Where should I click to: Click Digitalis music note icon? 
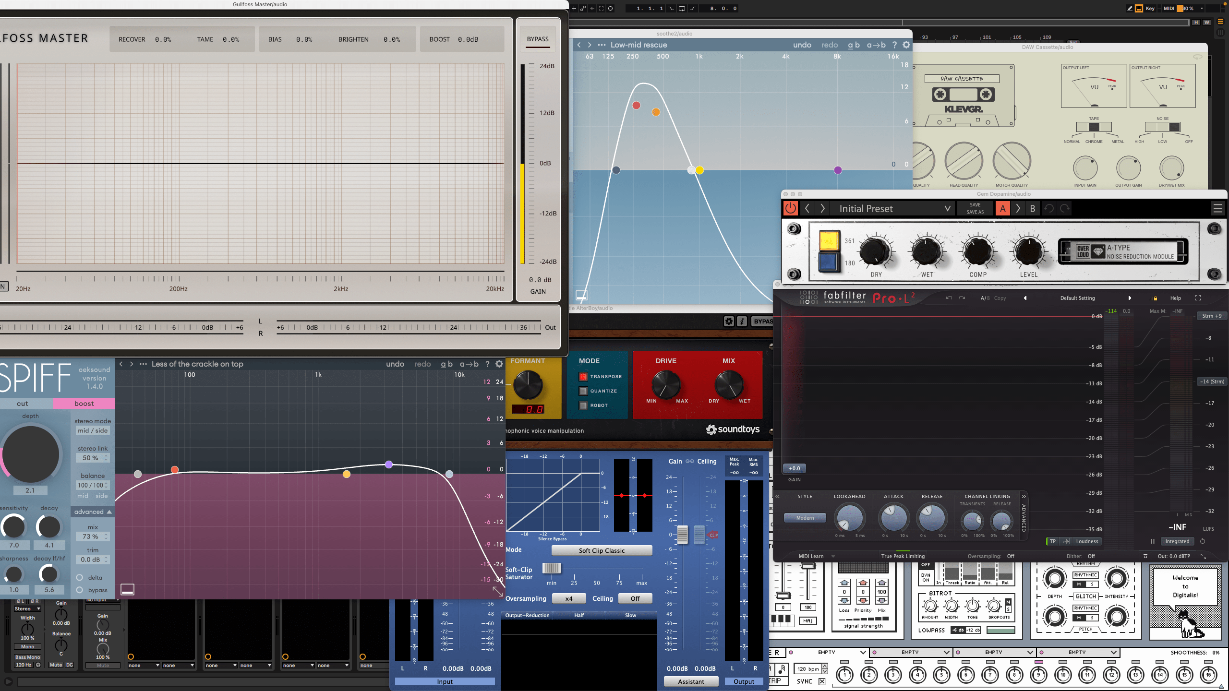pyautogui.click(x=782, y=668)
